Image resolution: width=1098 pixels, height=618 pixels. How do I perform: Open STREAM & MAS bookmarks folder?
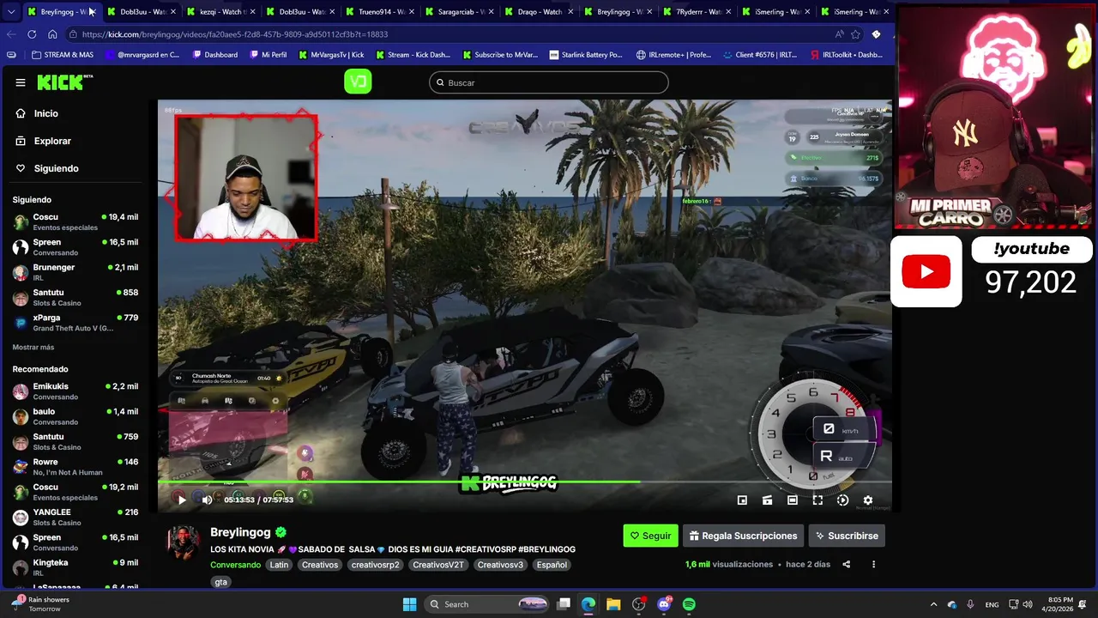(x=63, y=55)
